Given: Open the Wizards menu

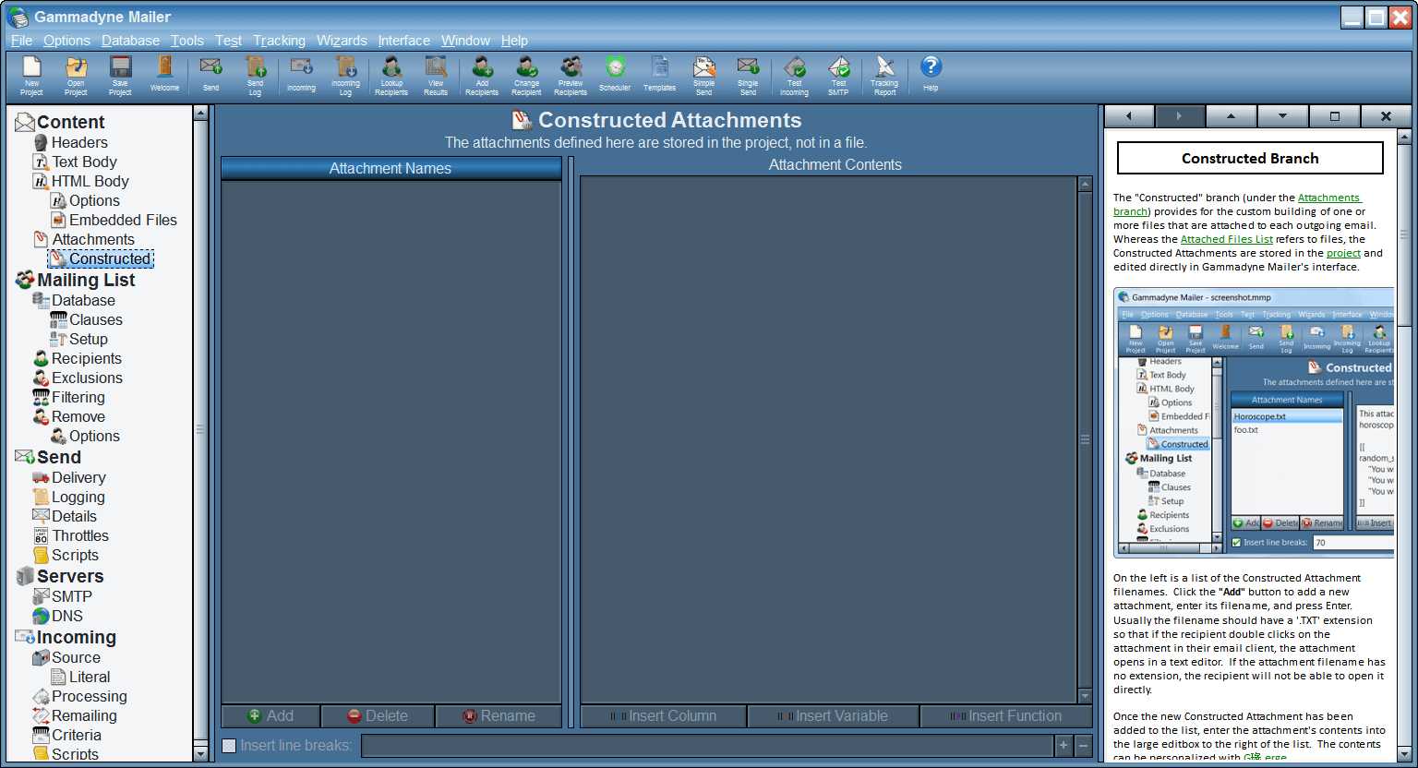Looking at the screenshot, I should coord(342,41).
